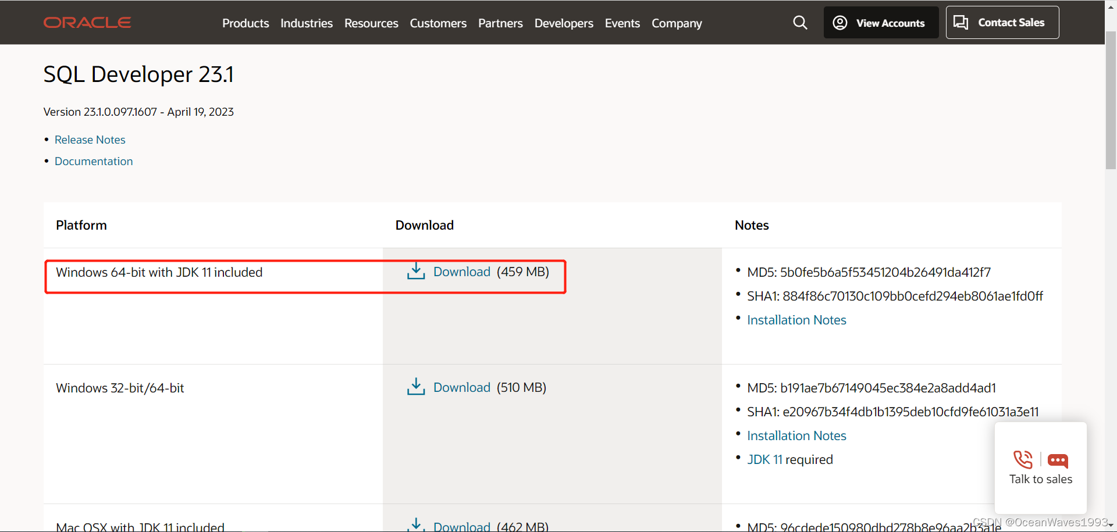Click SHA1 e20967b34f4db1b1395deb10cfd9fe61031a3e11 text
1117x532 pixels.
point(893,412)
